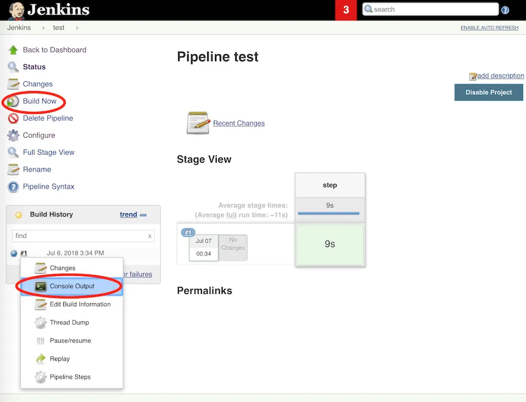Open the Status sidebar link

pos(34,67)
